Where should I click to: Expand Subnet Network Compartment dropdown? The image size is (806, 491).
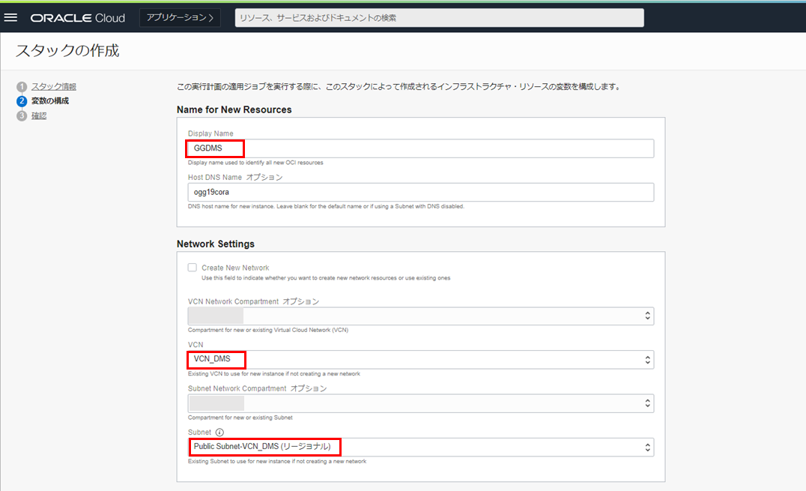(420, 403)
